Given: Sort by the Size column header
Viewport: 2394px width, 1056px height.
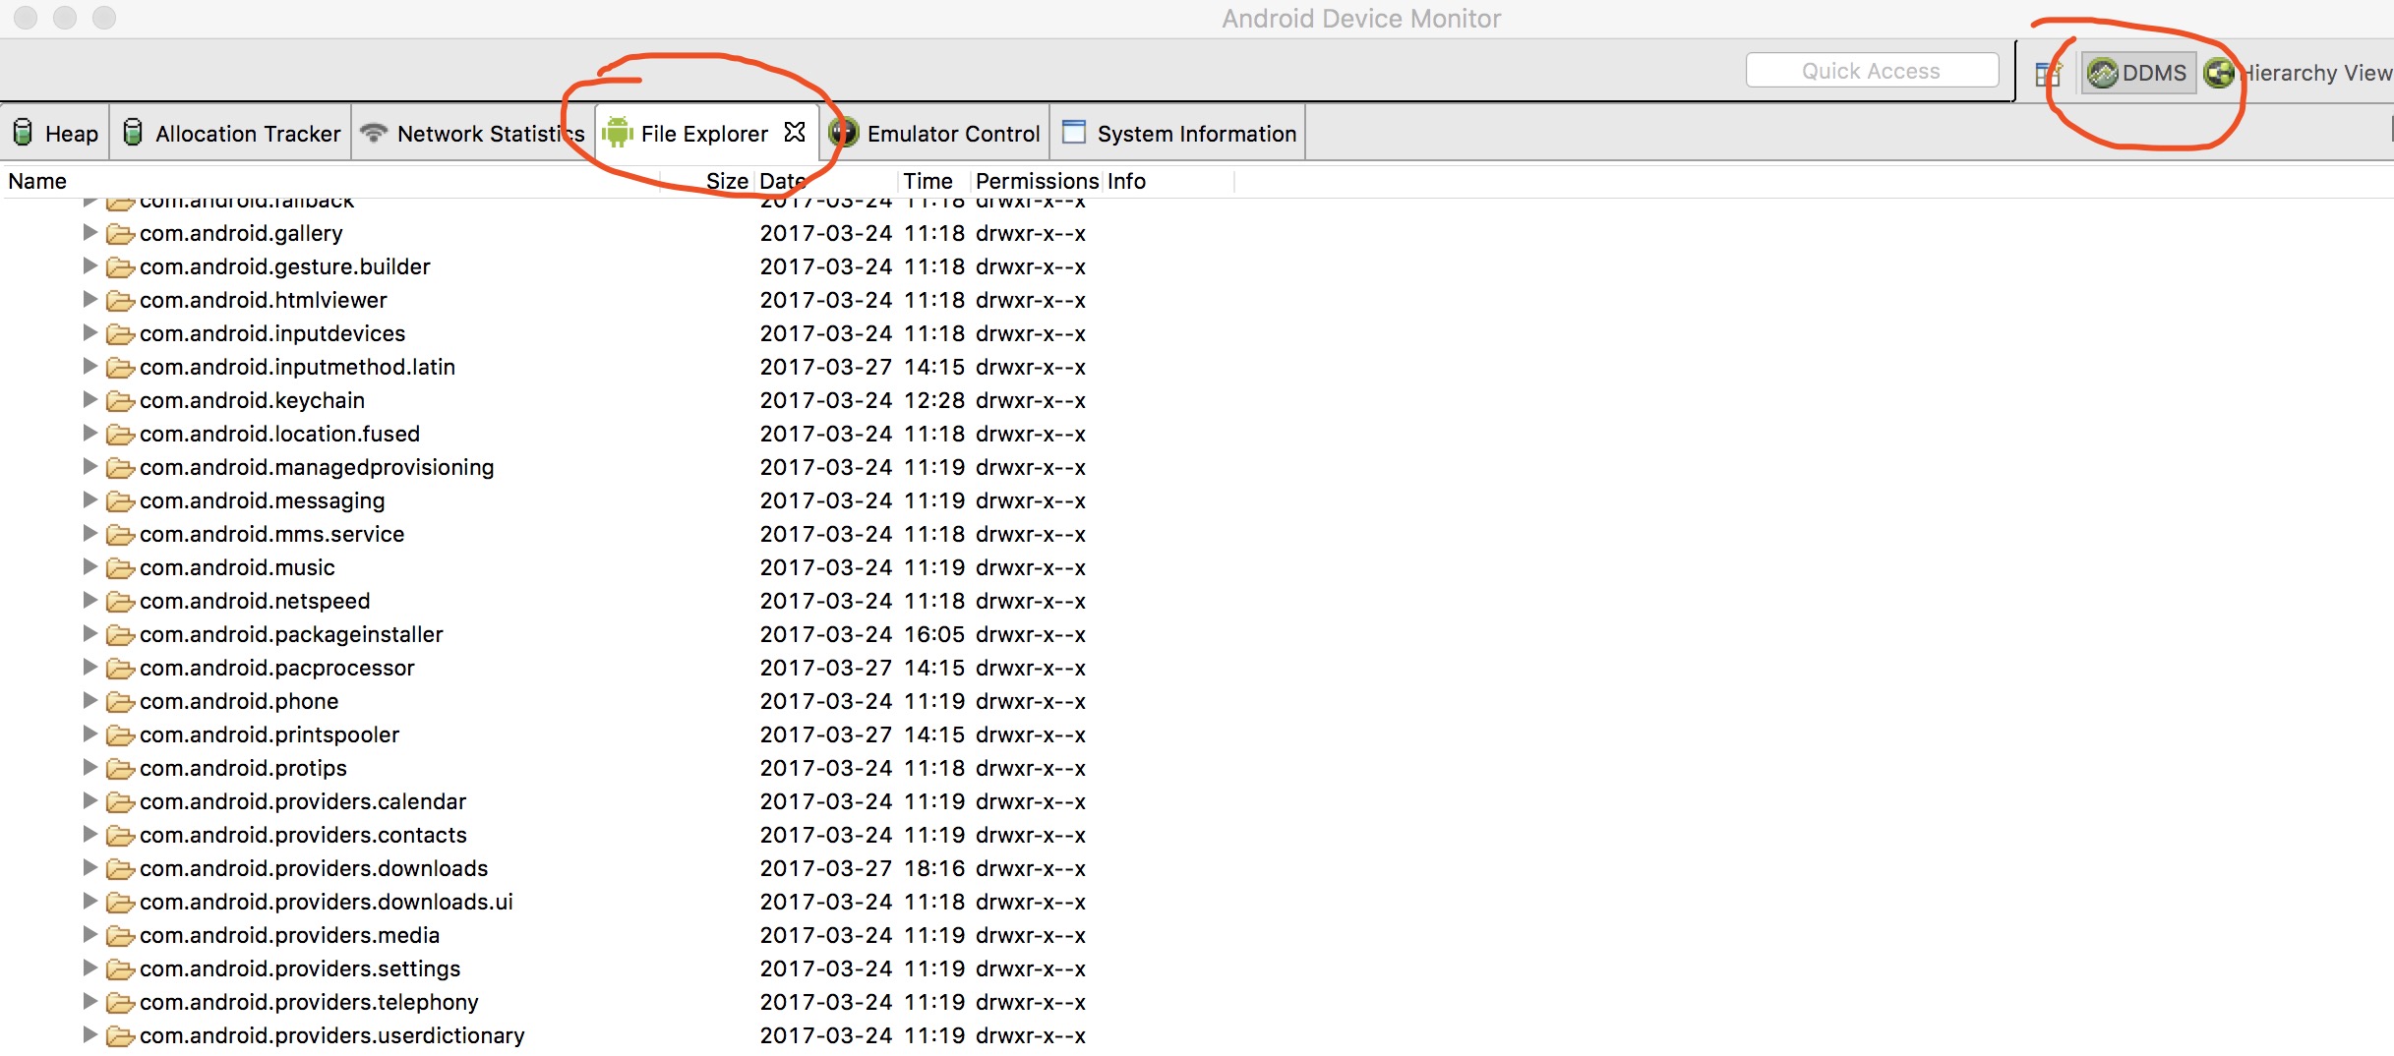Looking at the screenshot, I should pos(727,181).
